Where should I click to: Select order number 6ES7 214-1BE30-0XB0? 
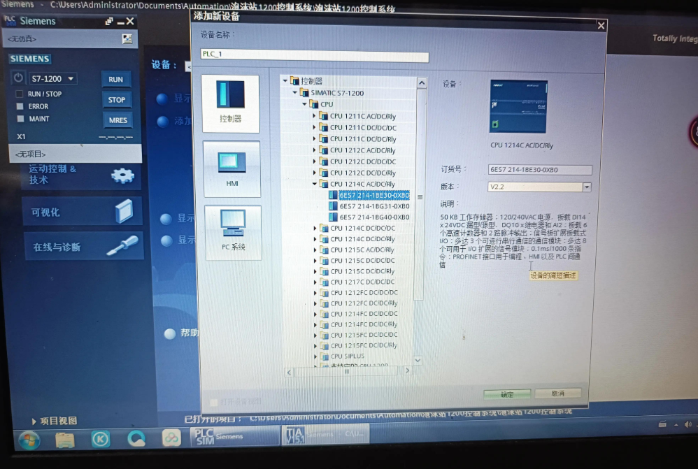[x=374, y=195]
